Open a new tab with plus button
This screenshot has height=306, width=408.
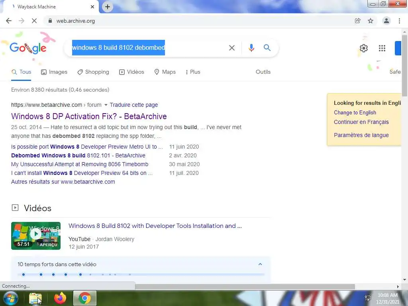click(108, 7)
